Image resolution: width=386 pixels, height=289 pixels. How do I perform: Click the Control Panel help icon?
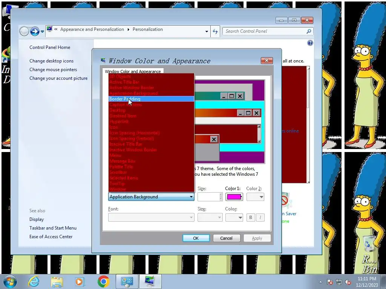(x=310, y=43)
